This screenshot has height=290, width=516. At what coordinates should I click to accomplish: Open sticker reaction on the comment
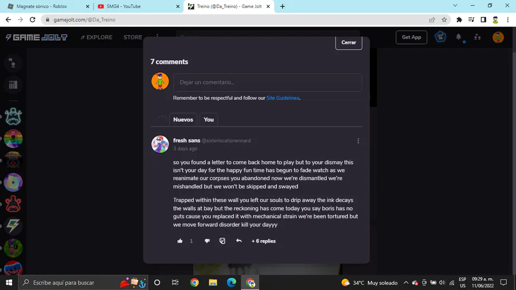click(x=222, y=241)
